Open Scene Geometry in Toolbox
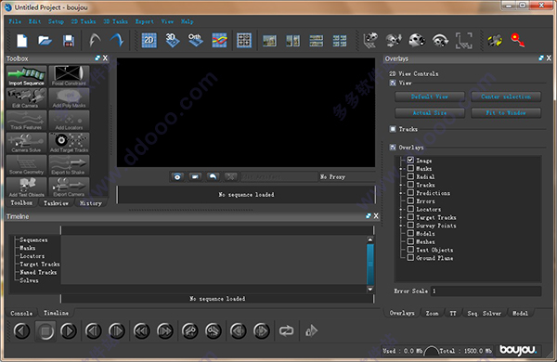 pos(26,165)
